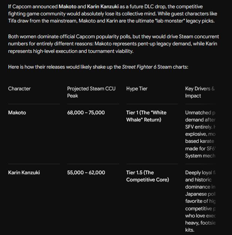Click the word 'Tifa' in the first paragraph
The image size is (232, 235).
[12, 21]
